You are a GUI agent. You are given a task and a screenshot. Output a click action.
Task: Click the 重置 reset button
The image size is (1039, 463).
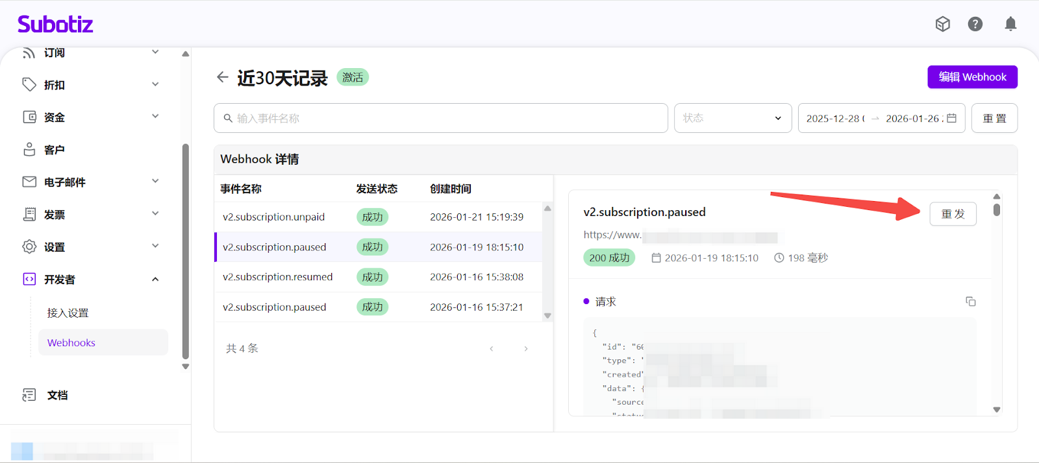pyautogui.click(x=994, y=118)
